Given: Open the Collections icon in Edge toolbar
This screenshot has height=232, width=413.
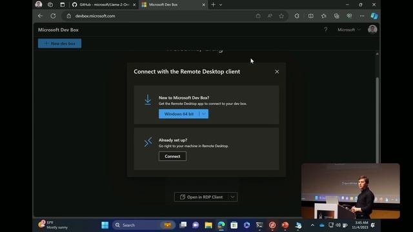Looking at the screenshot, I should 336,16.
